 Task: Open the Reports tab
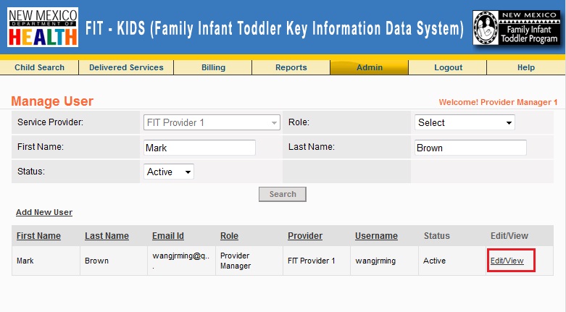click(291, 67)
